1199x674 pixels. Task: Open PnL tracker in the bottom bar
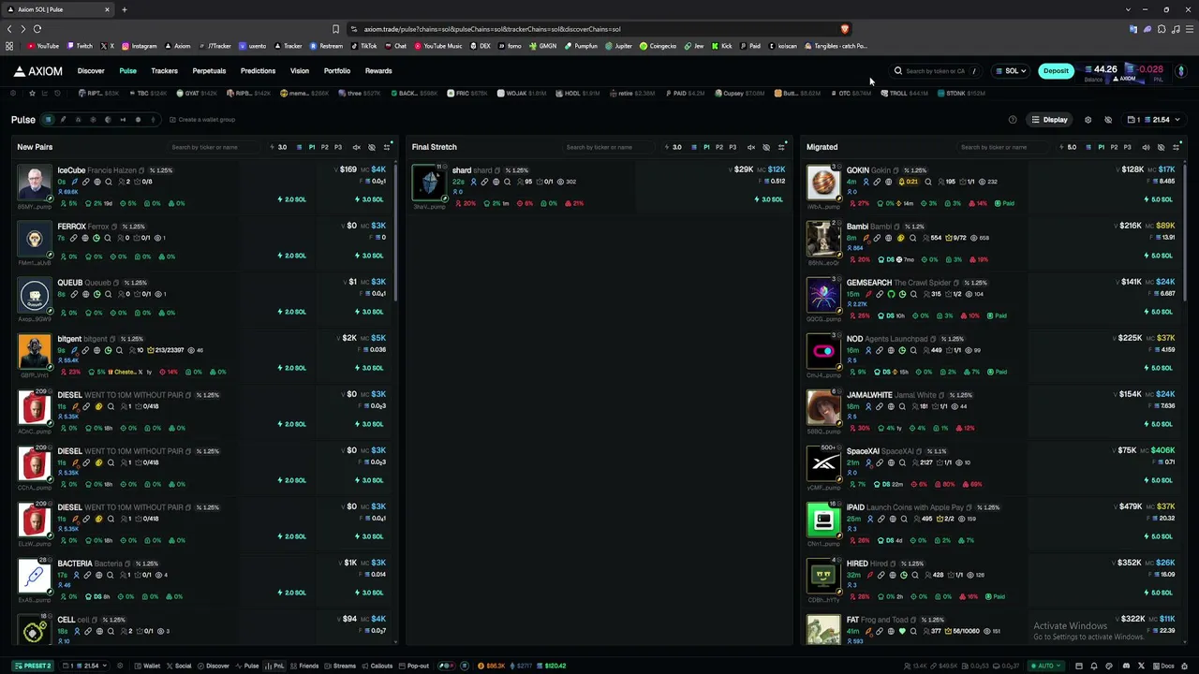[275, 666]
